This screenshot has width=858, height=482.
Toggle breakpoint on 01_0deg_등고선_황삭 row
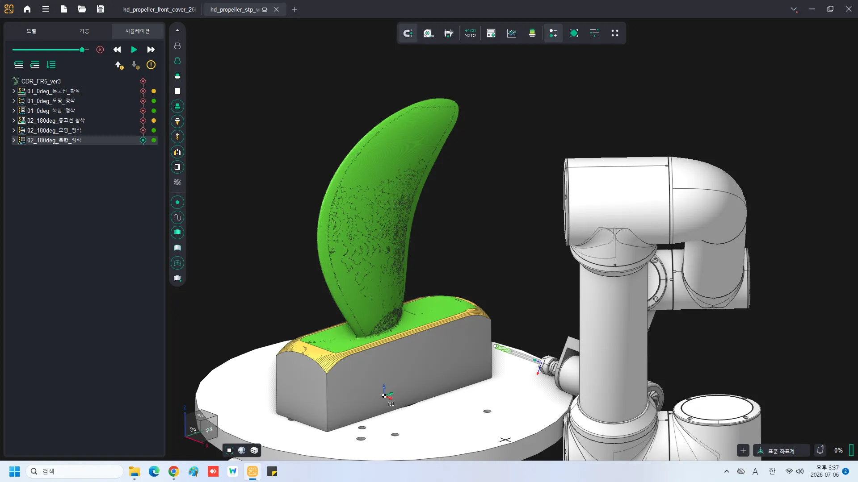pyautogui.click(x=143, y=91)
